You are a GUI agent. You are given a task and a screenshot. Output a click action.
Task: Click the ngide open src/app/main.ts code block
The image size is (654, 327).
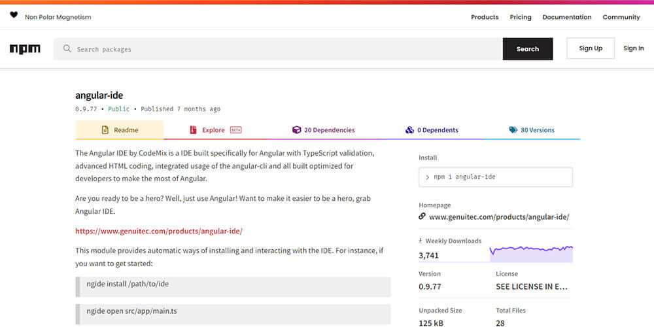coord(233,315)
